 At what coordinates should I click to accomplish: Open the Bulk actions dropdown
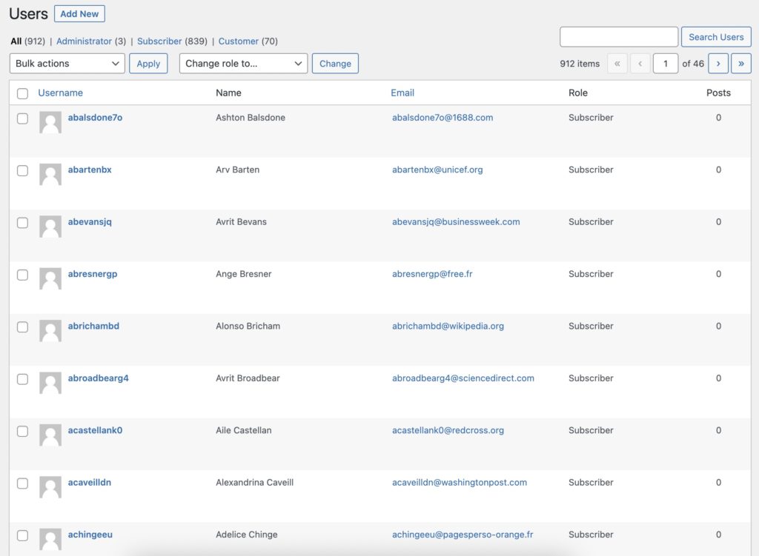(x=67, y=64)
